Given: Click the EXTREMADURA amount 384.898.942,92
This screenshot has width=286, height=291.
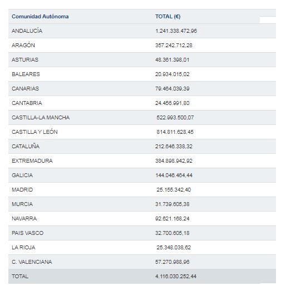Looking at the screenshot, I should pos(174,161).
